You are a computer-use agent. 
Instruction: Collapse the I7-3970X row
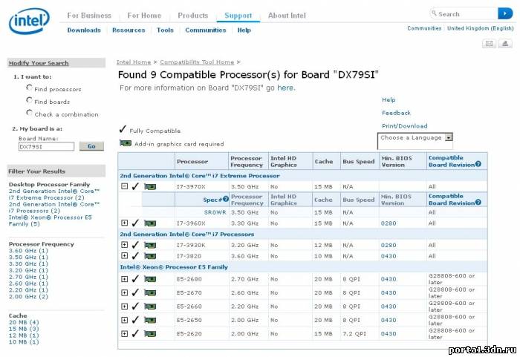click(x=124, y=186)
